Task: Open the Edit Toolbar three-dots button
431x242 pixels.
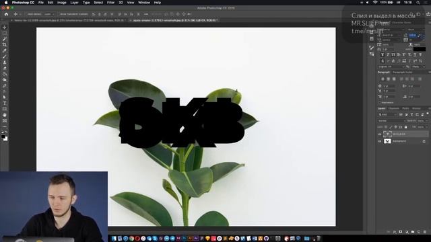Action: (x=5, y=126)
